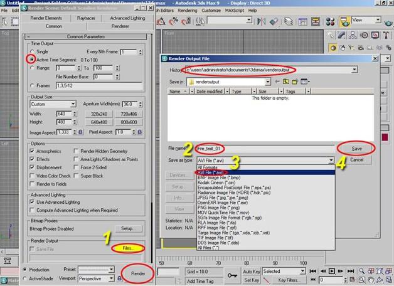Image resolution: width=394 pixels, height=286 pixels.
Task: Select the Pan hand viewport tool
Action: pos(371,280)
